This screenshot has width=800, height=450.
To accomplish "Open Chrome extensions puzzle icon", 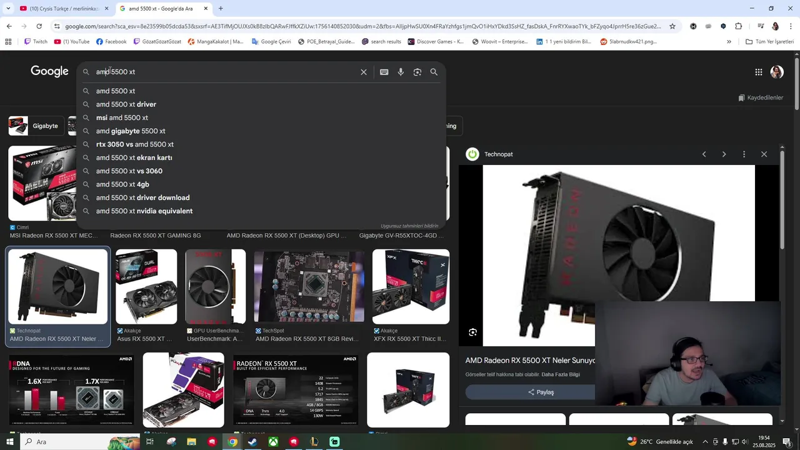I will tap(739, 26).
